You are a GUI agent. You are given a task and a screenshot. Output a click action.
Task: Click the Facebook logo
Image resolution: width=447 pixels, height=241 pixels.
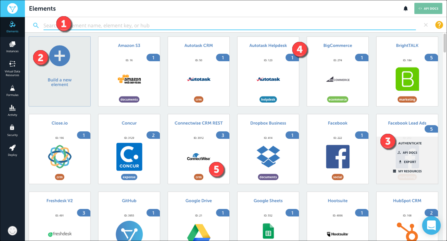click(x=338, y=157)
